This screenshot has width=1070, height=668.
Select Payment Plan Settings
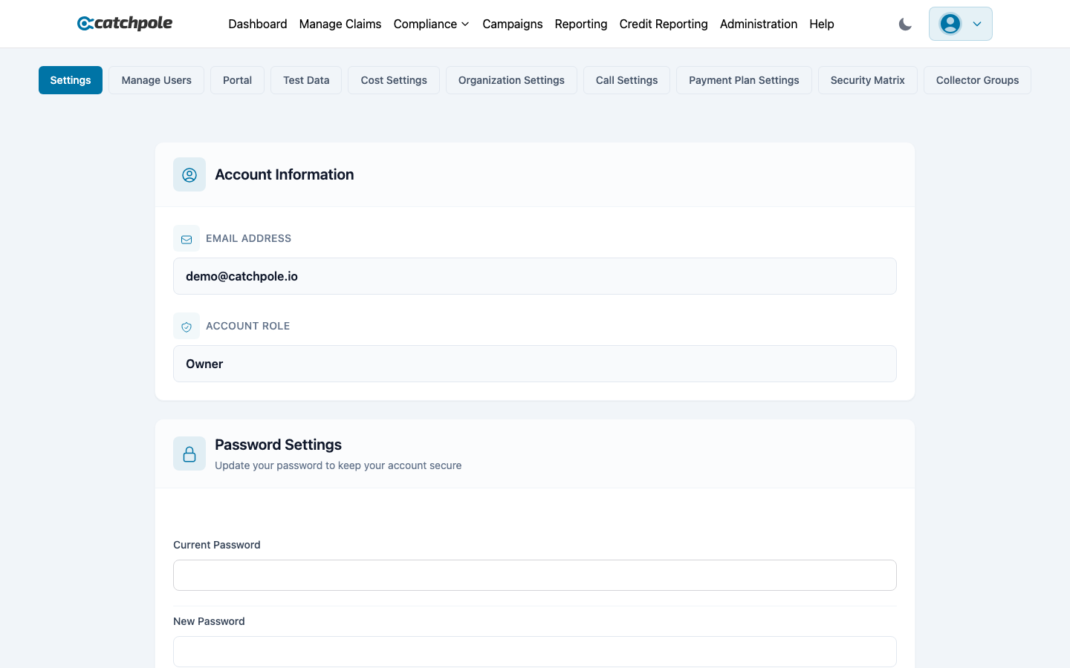click(744, 80)
